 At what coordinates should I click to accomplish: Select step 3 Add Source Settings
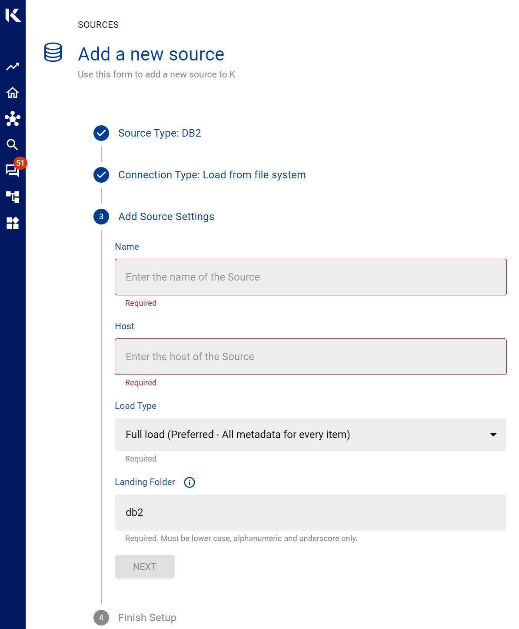click(166, 217)
